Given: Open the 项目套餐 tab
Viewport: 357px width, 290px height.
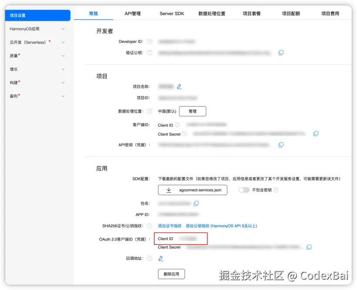Looking at the screenshot, I should pyautogui.click(x=252, y=13).
